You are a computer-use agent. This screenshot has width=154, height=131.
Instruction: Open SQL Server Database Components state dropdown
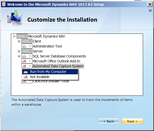(x=27, y=56)
